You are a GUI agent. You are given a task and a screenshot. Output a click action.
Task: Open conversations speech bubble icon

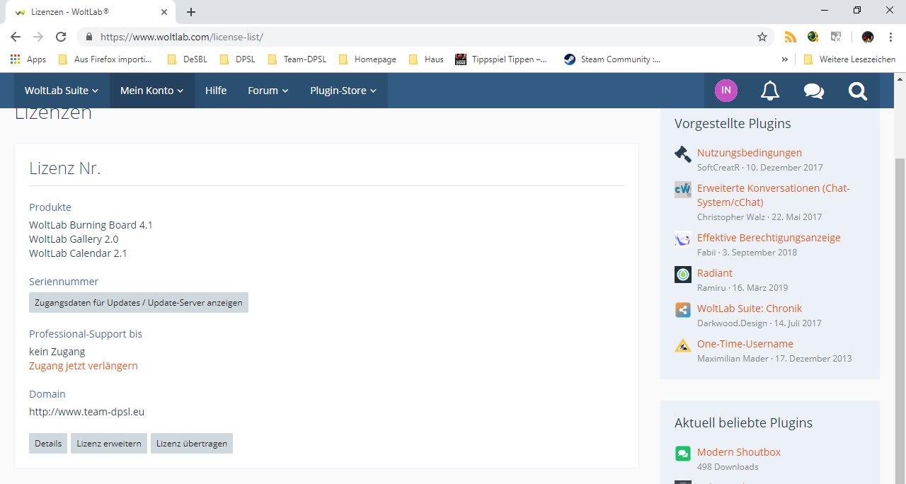pos(813,91)
